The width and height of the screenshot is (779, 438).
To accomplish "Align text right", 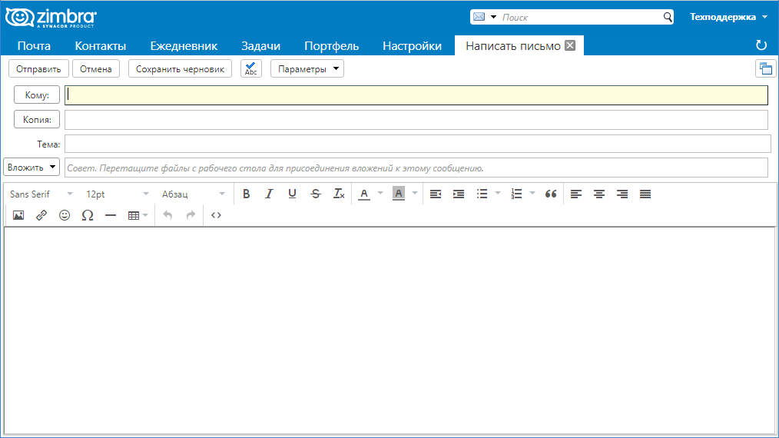I will pos(622,194).
